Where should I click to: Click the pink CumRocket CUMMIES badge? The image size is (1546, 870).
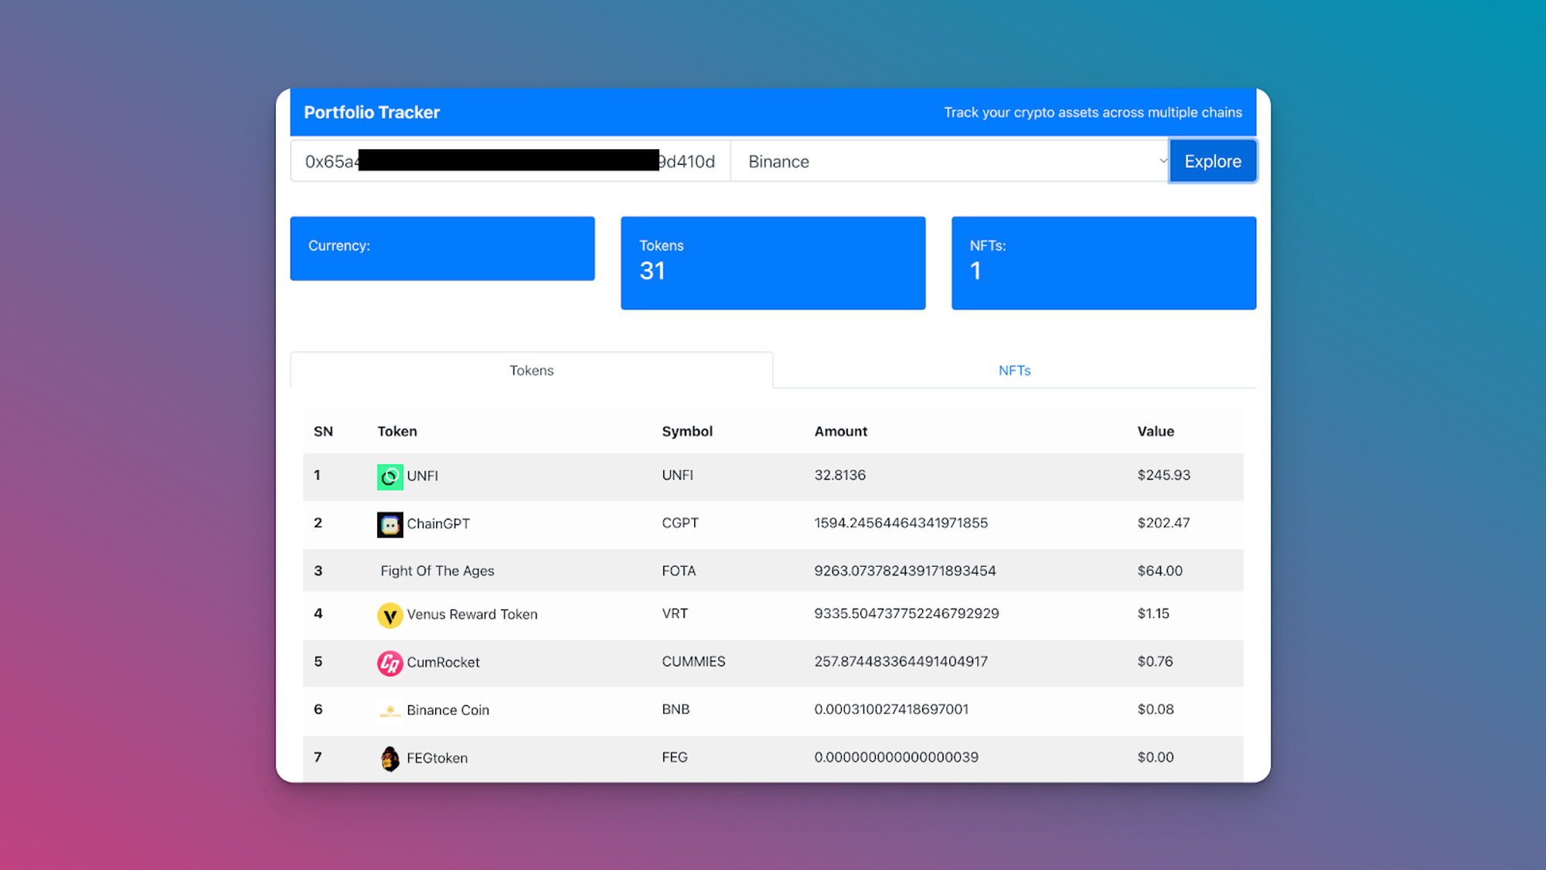[x=390, y=663]
